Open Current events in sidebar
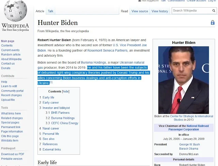This screenshot has width=218, height=166. coord(10,50)
